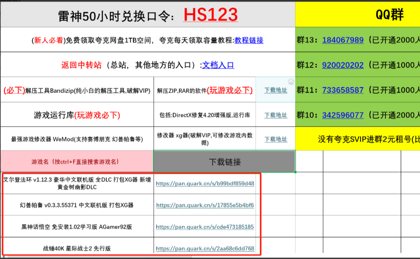The image size is (420, 259).
Task: Open 下载地址 link in the Bandizip row
Action: point(276,90)
